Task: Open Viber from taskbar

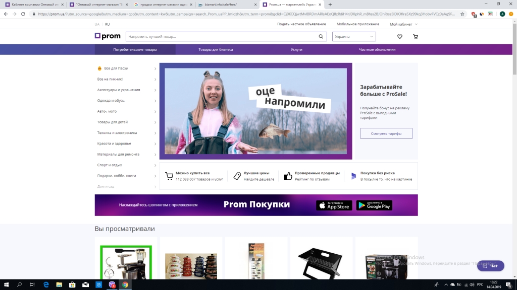Action: [x=112, y=285]
